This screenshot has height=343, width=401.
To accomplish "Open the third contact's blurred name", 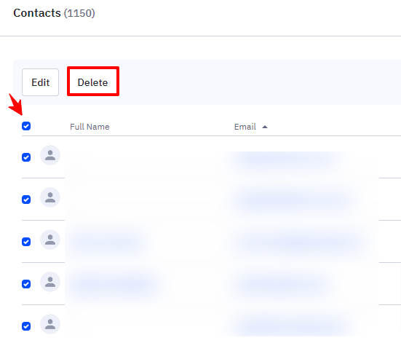I will [106, 241].
